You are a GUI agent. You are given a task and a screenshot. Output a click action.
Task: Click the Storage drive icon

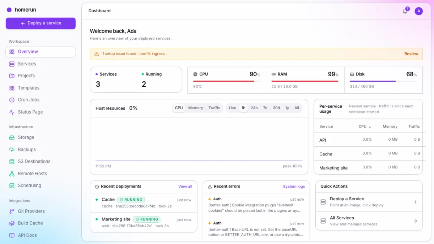tap(12, 137)
